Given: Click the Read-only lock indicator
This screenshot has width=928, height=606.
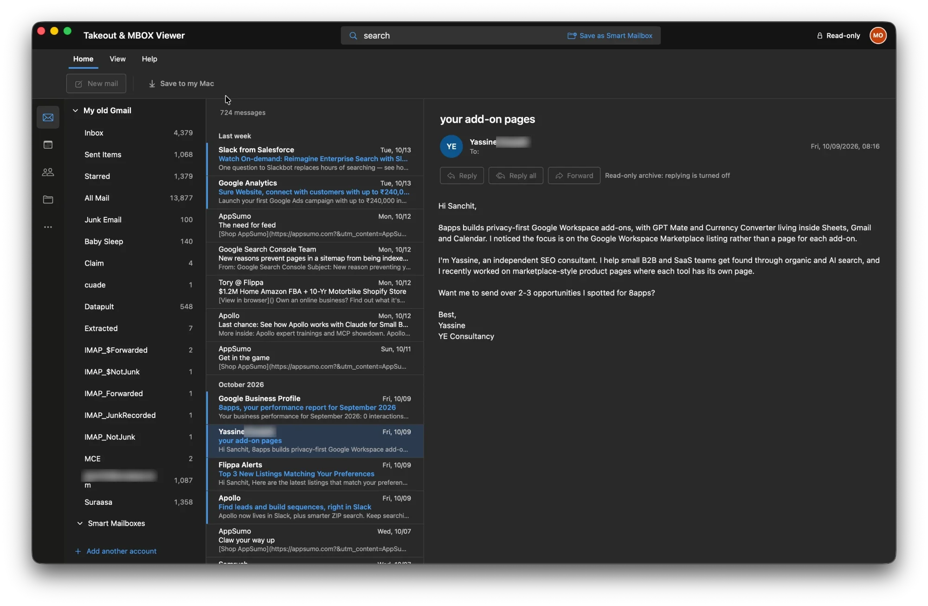Looking at the screenshot, I should [838, 36].
